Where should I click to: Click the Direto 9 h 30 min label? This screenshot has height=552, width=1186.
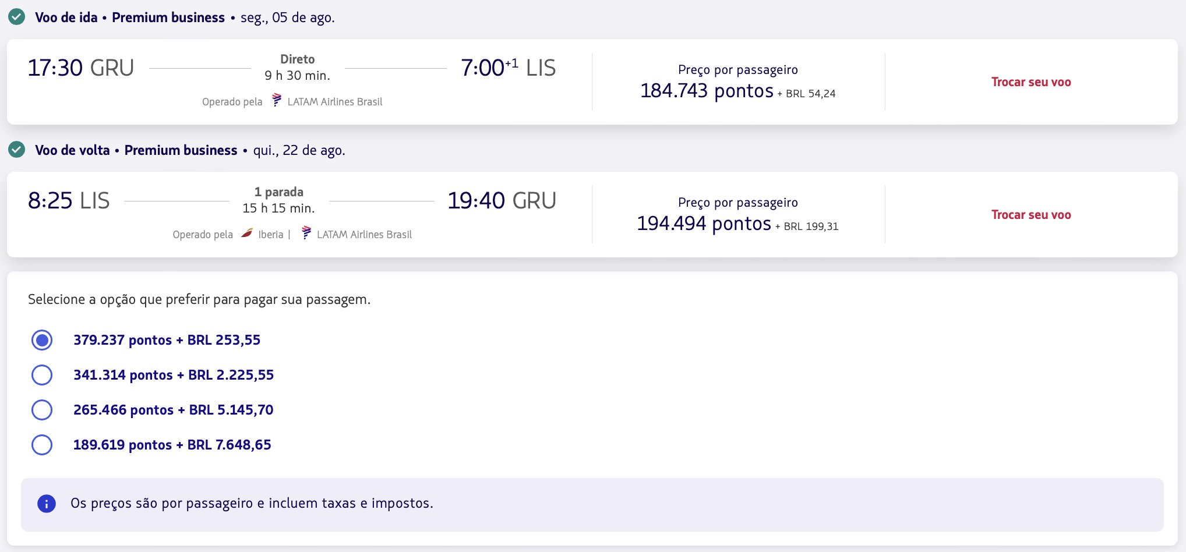297,68
